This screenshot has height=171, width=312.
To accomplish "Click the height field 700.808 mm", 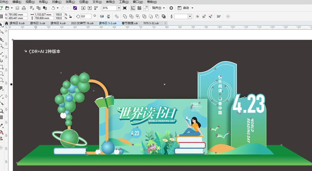I will [44, 18].
